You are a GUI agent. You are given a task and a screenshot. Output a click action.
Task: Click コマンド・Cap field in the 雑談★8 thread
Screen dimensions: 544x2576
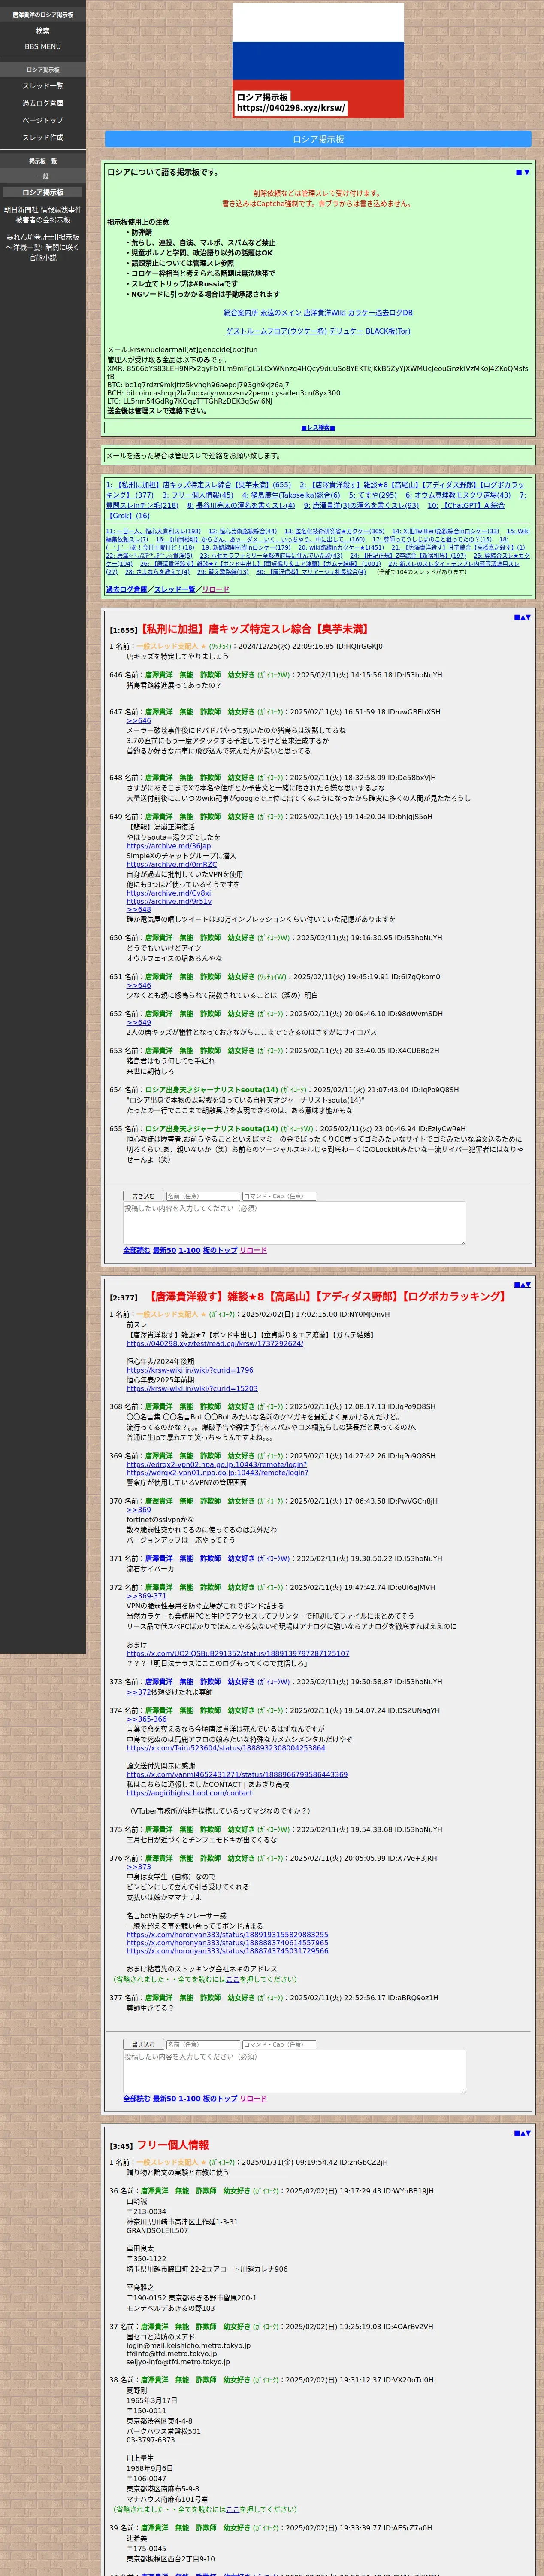pos(279,2045)
